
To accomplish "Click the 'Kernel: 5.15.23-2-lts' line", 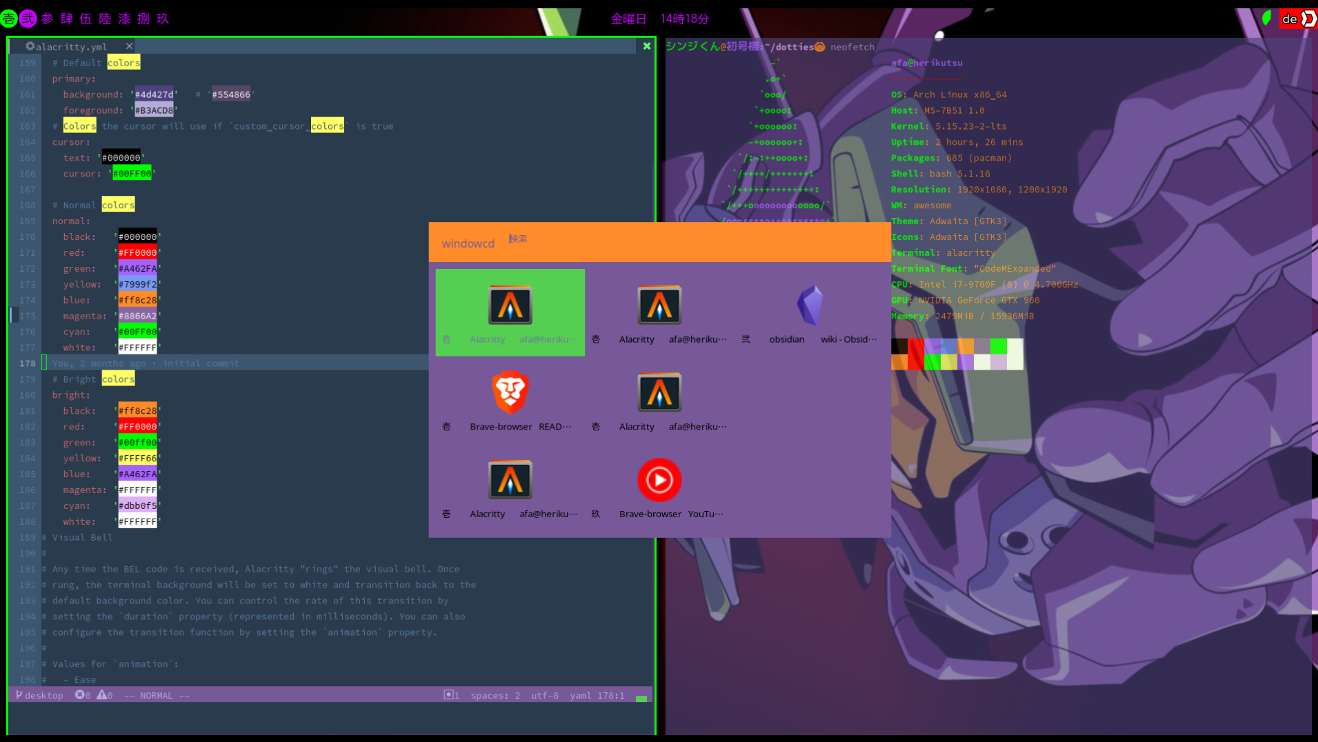I will 948,126.
